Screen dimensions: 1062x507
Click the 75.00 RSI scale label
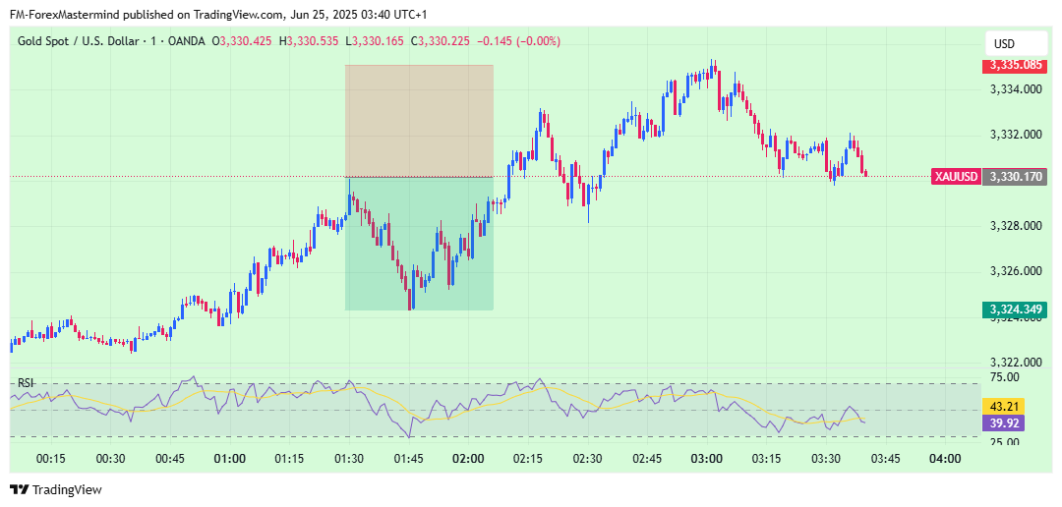click(1005, 376)
